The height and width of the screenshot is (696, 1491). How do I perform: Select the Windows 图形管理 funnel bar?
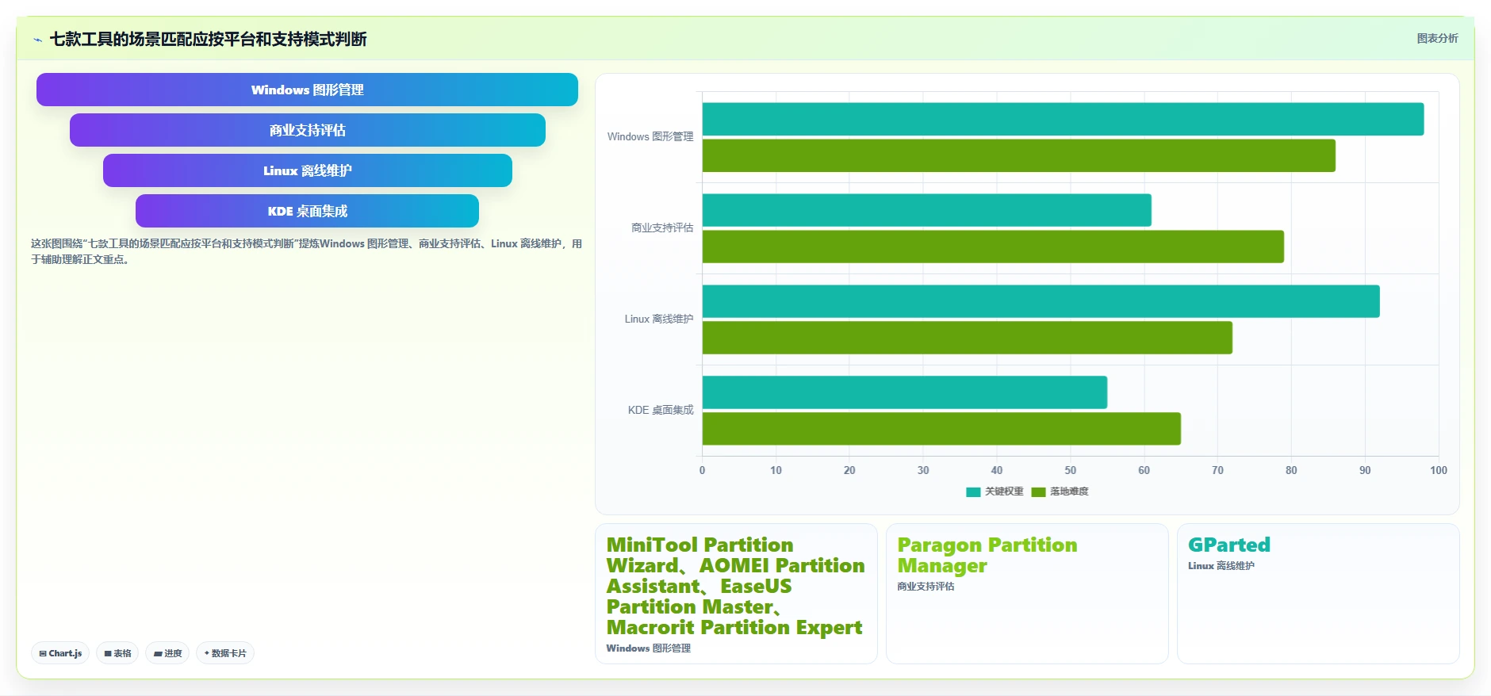pos(307,90)
